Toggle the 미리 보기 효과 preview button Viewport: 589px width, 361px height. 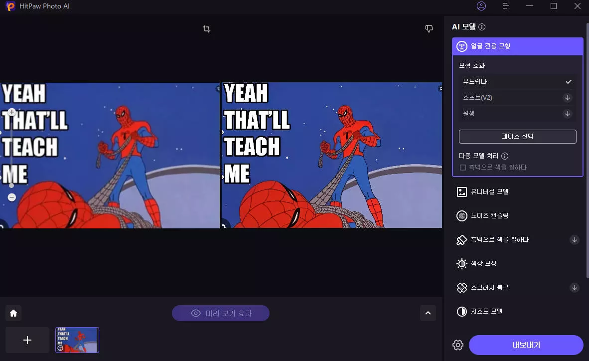click(221, 313)
